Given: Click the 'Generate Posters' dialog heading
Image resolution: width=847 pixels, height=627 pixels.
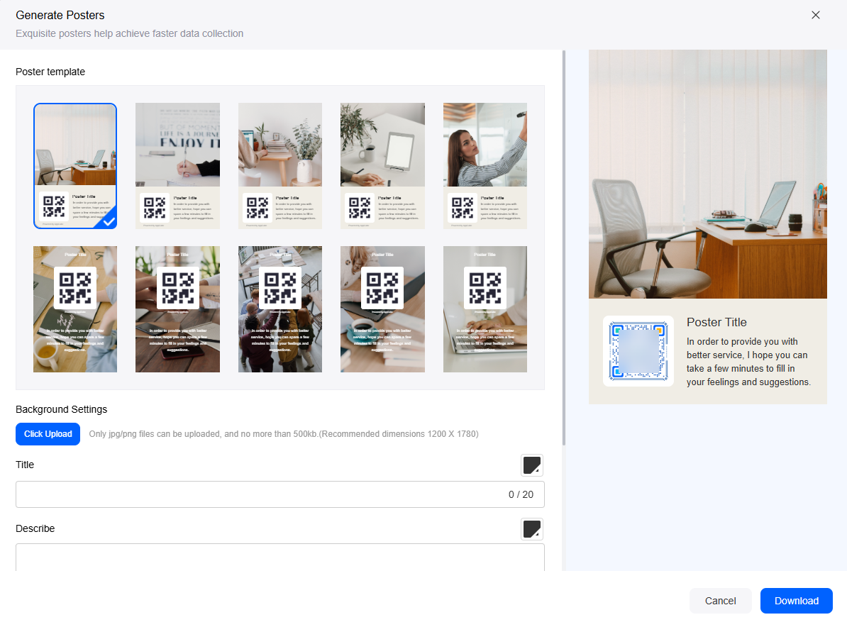Looking at the screenshot, I should tap(60, 15).
